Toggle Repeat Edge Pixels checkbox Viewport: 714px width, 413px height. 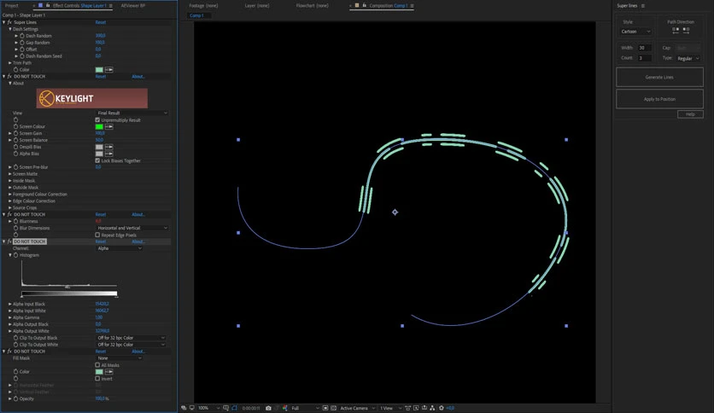tap(97, 236)
